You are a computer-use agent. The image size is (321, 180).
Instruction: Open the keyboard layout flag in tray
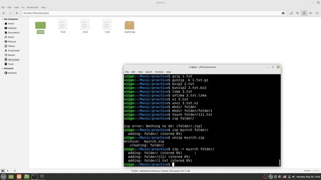pos(284,176)
